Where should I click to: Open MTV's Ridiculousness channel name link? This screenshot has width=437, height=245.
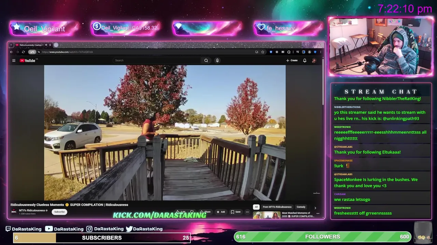[x=32, y=210]
